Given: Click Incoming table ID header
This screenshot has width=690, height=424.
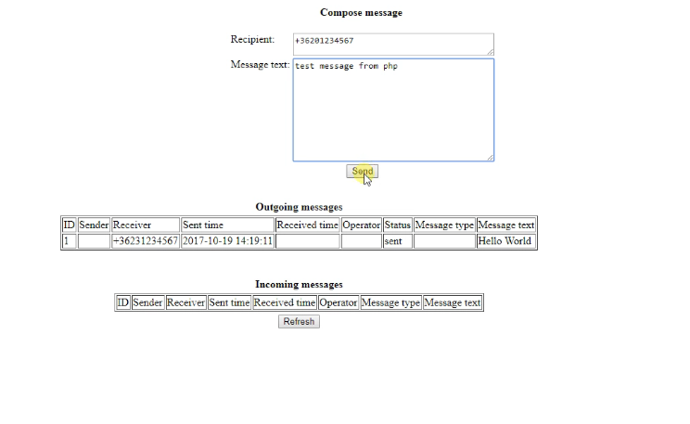Looking at the screenshot, I should (122, 302).
